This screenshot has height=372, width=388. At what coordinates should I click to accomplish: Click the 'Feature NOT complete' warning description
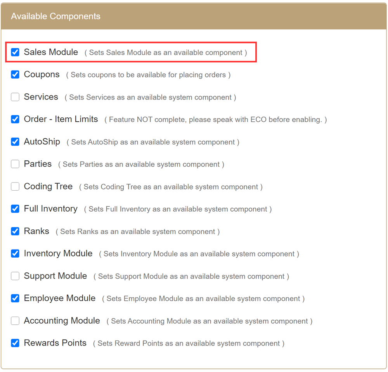[x=215, y=120]
